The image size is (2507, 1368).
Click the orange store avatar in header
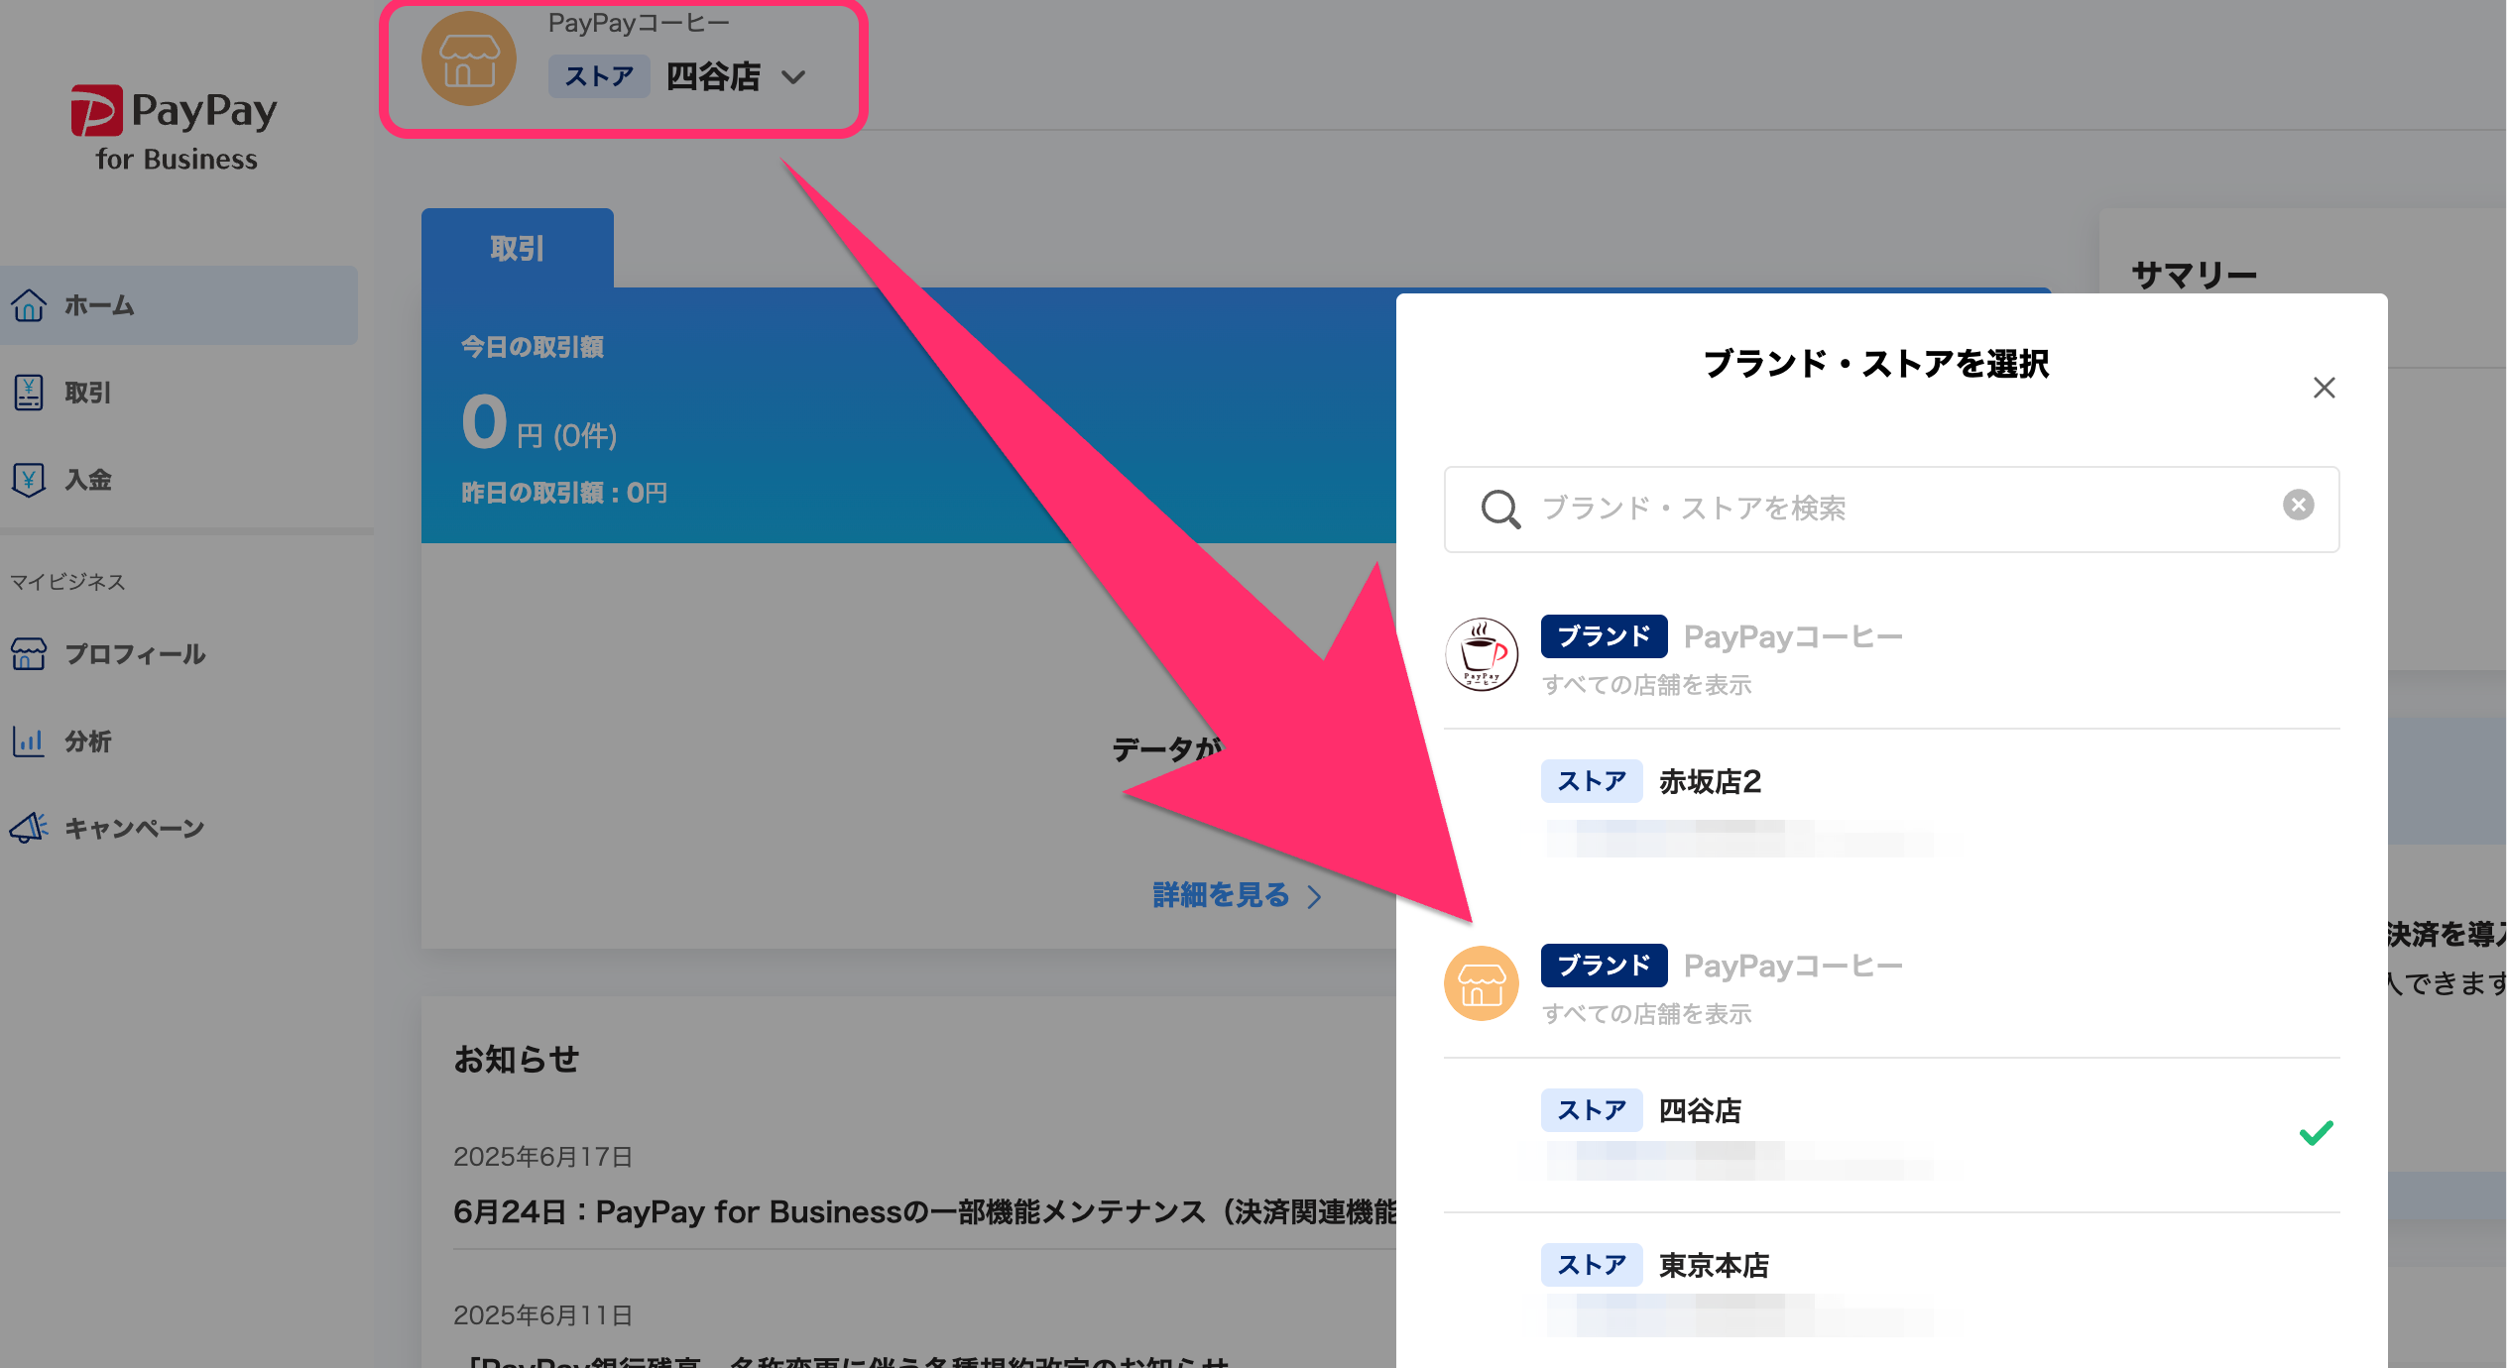[469, 59]
